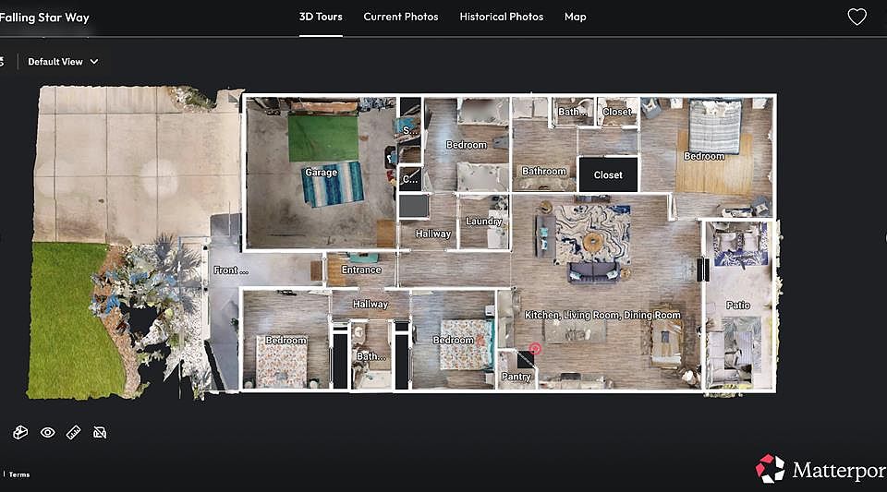The height and width of the screenshot is (492, 887).
Task: Select the Map tab
Action: coord(575,17)
